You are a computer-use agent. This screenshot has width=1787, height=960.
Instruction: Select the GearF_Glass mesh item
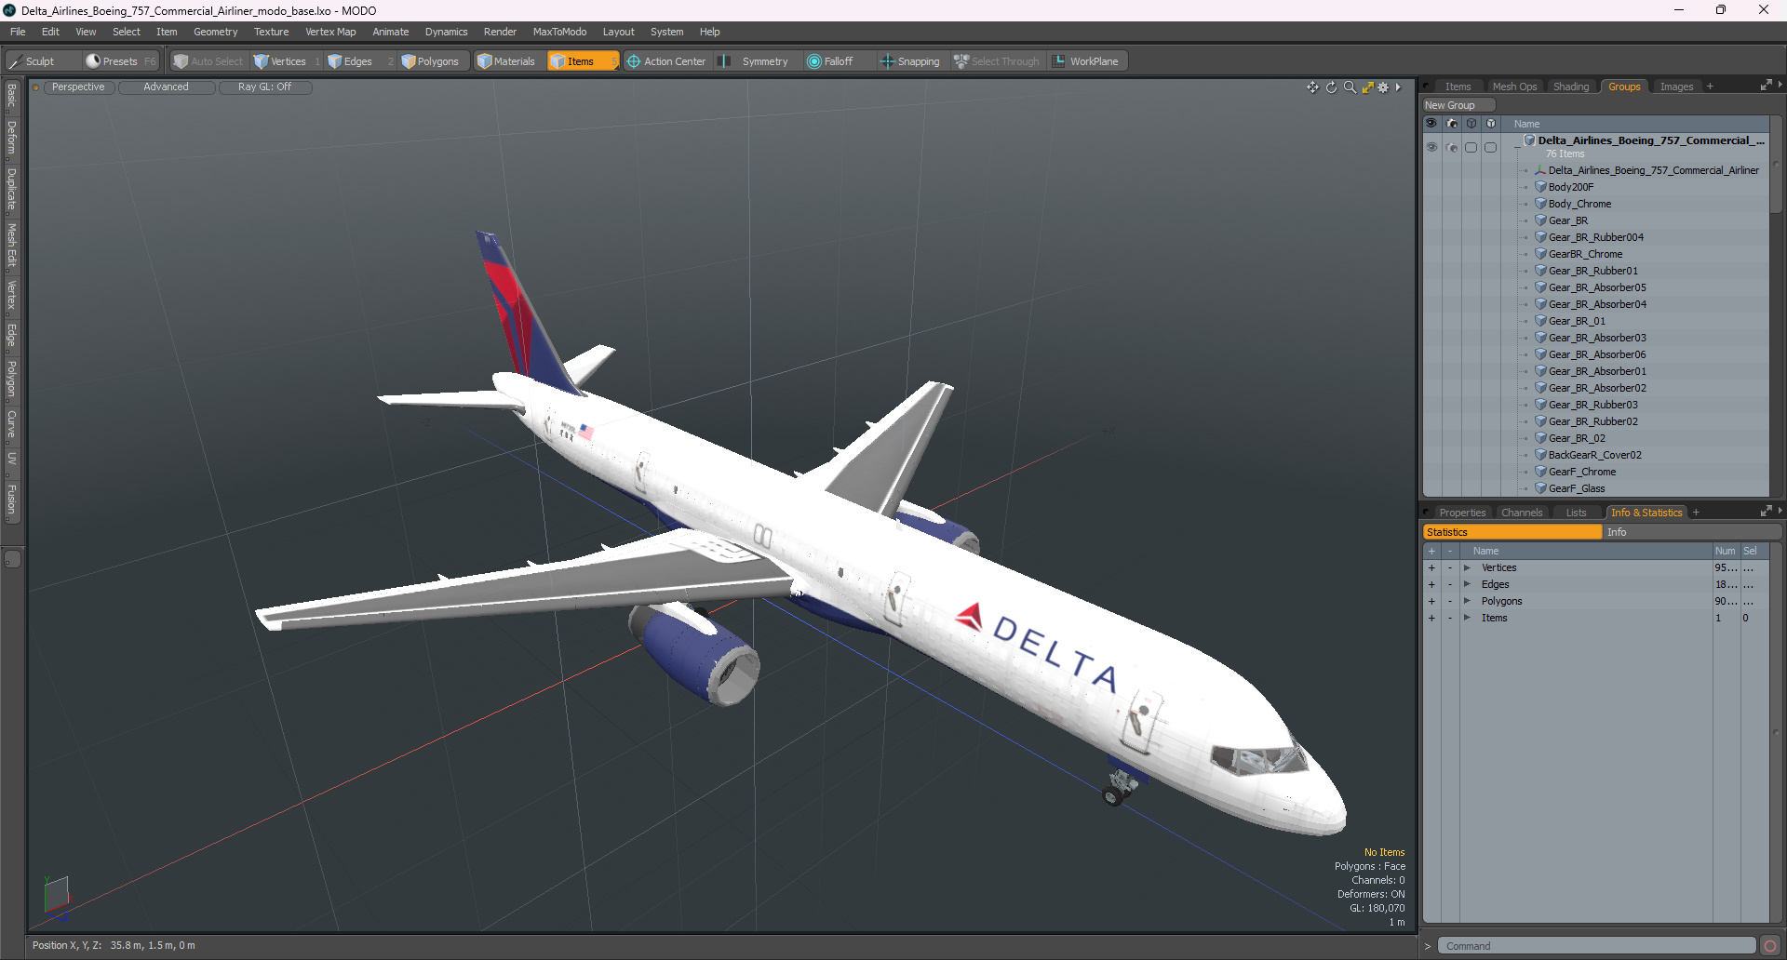1577,488
